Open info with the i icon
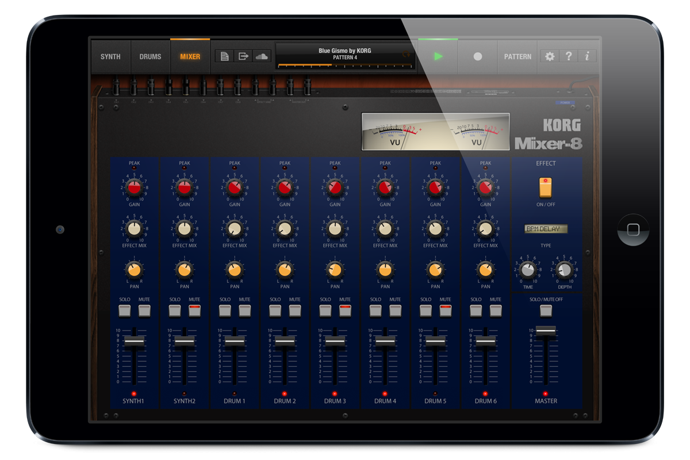690x460 pixels. point(587,56)
